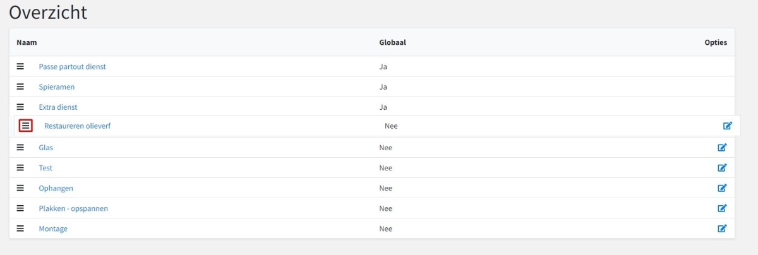
Task: Open the Plakken - opspannen link
Action: point(73,208)
